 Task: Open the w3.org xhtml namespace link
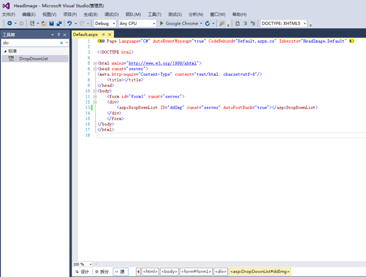tap(163, 63)
